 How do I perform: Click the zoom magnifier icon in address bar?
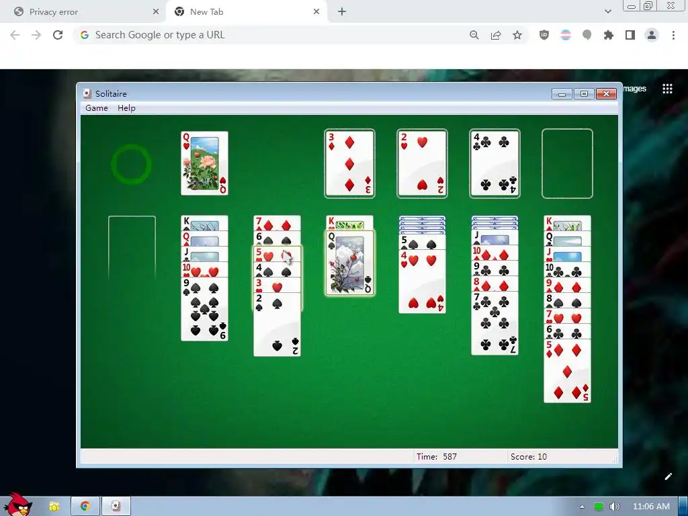tap(474, 35)
